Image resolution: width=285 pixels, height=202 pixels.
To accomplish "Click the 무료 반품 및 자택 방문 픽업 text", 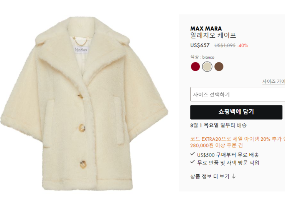I will (x=228, y=163).
